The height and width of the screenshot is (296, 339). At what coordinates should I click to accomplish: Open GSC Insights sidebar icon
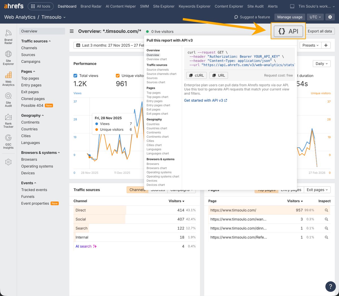point(8,142)
